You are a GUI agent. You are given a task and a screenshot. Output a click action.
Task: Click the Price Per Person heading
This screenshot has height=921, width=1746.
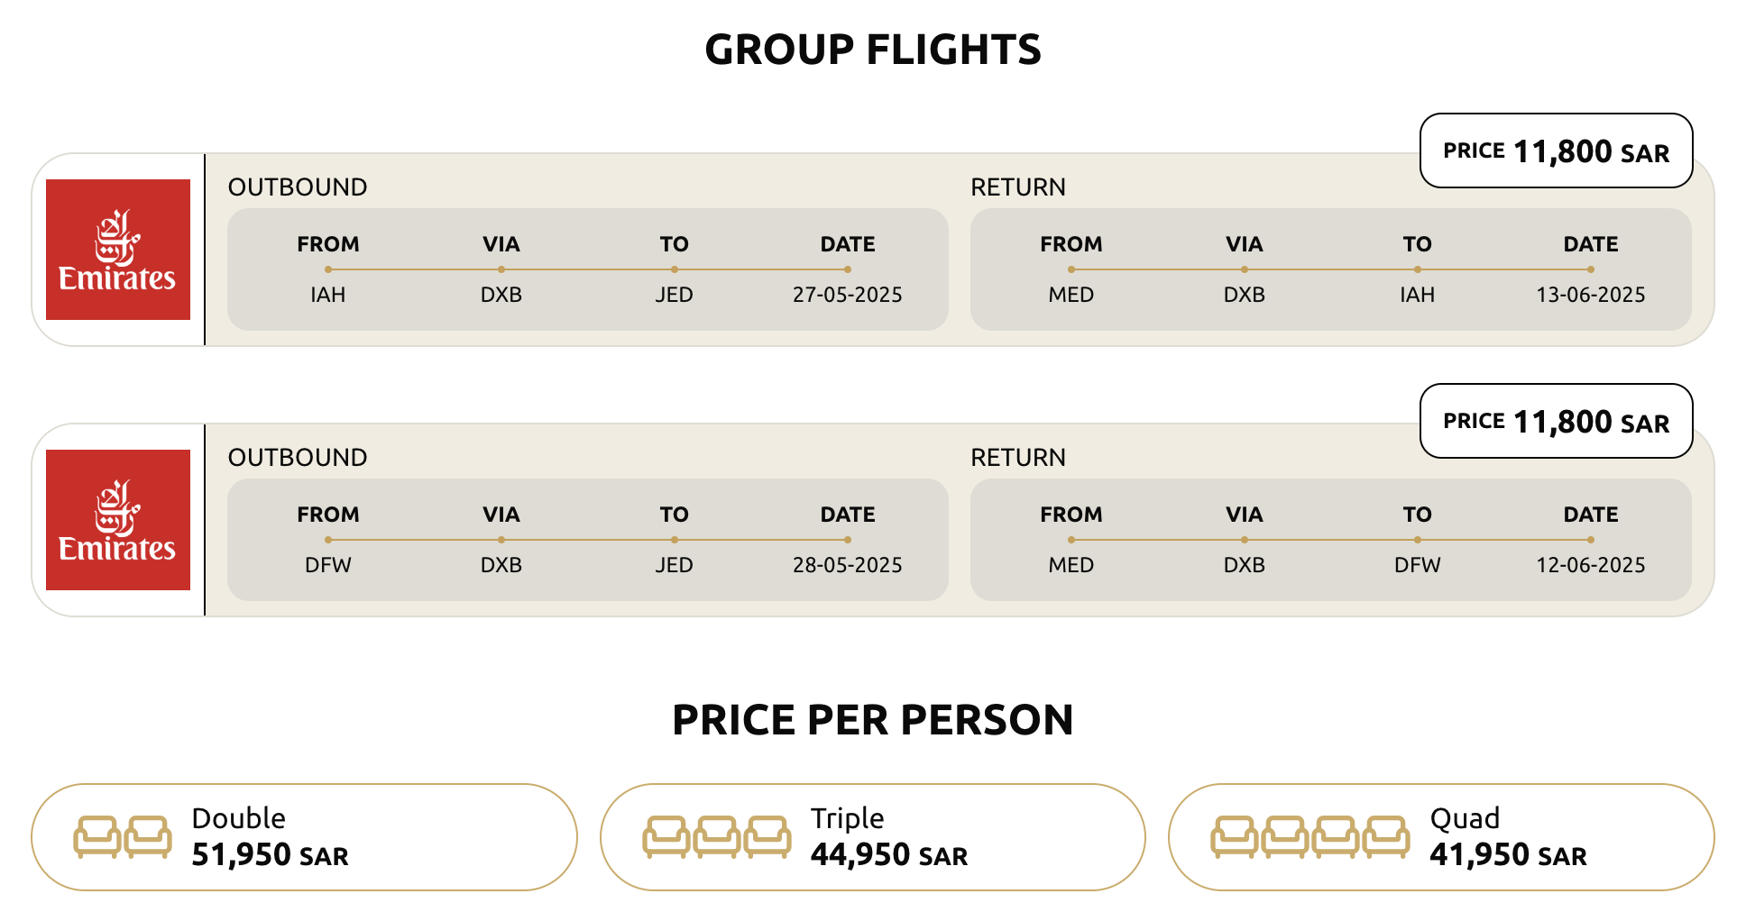(x=872, y=720)
